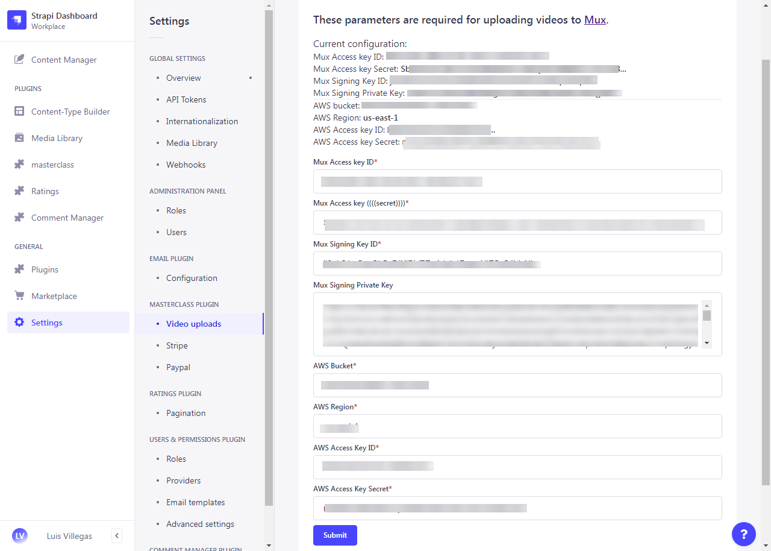This screenshot has width=771, height=551.
Task: Click the Strapi Dashboard logo icon
Action: pos(17,20)
